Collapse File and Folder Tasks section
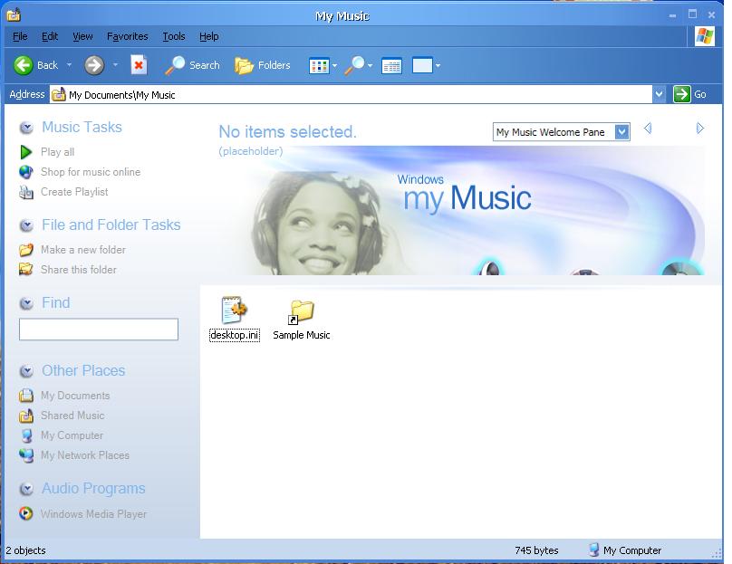 [x=26, y=225]
